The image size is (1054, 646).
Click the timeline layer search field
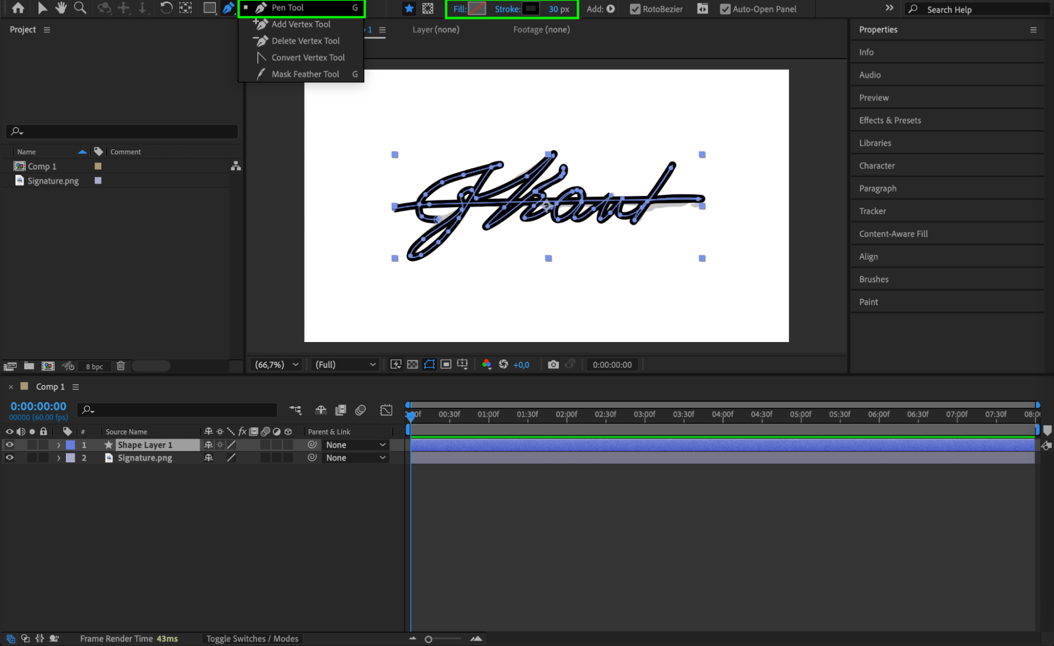[177, 410]
